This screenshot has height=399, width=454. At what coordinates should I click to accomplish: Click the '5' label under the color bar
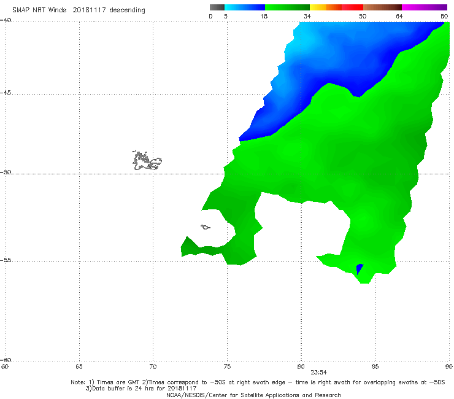click(226, 16)
